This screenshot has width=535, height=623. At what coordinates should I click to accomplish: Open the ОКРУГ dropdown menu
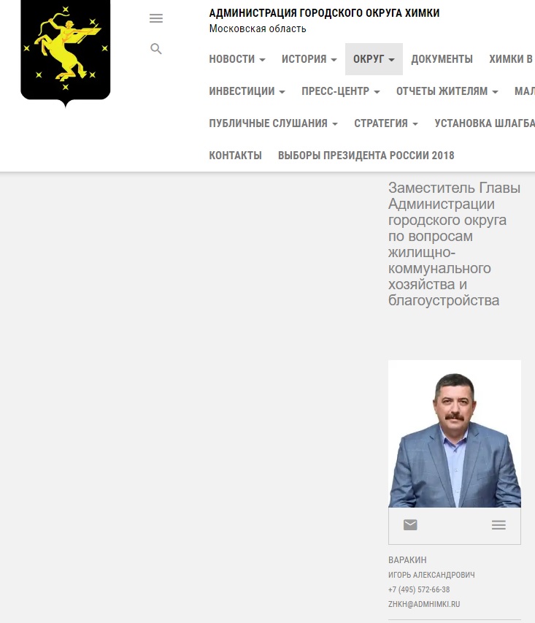(374, 59)
